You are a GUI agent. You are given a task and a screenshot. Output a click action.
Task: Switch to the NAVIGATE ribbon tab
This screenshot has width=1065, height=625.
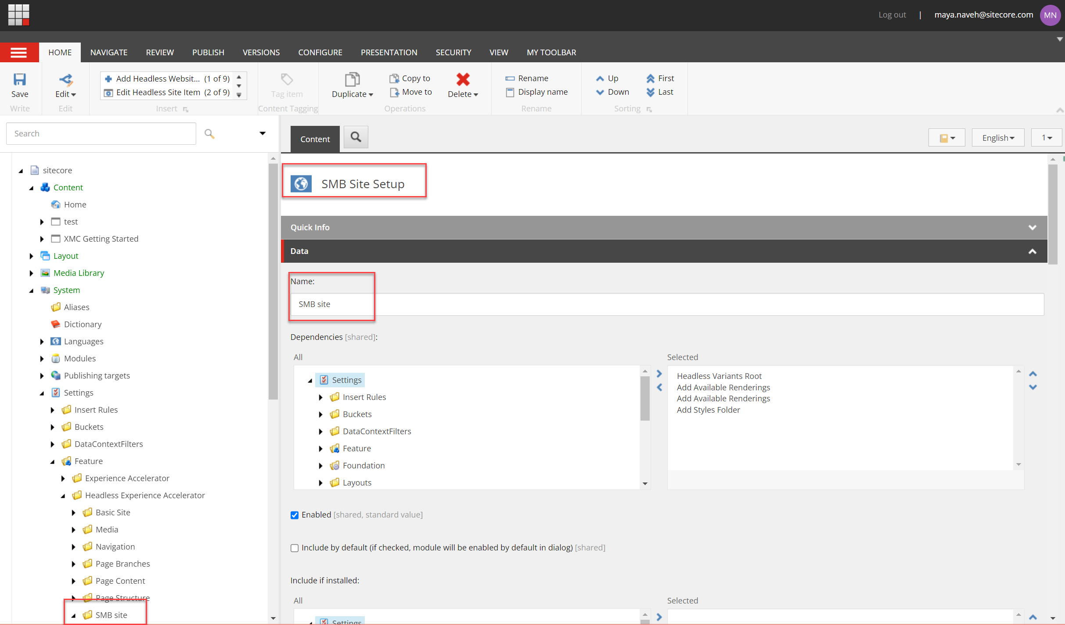pyautogui.click(x=109, y=52)
